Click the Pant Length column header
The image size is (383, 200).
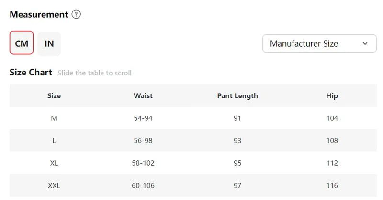click(237, 96)
